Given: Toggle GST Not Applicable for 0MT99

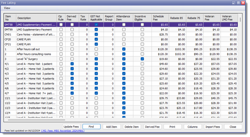Looking at the screenshot, I should pos(96,30).
